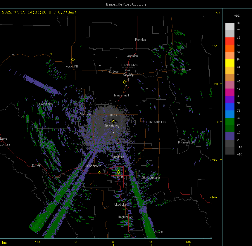Click the yellow diamond marker south of RedDeer

coord(124,82)
